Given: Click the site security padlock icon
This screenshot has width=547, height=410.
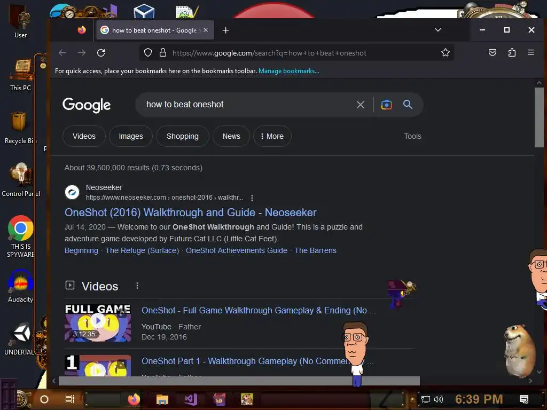Looking at the screenshot, I should click(162, 53).
